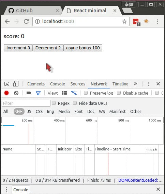The width and height of the screenshot is (165, 194).
Task: Close the GitHub tab
Action: click(x=57, y=11)
